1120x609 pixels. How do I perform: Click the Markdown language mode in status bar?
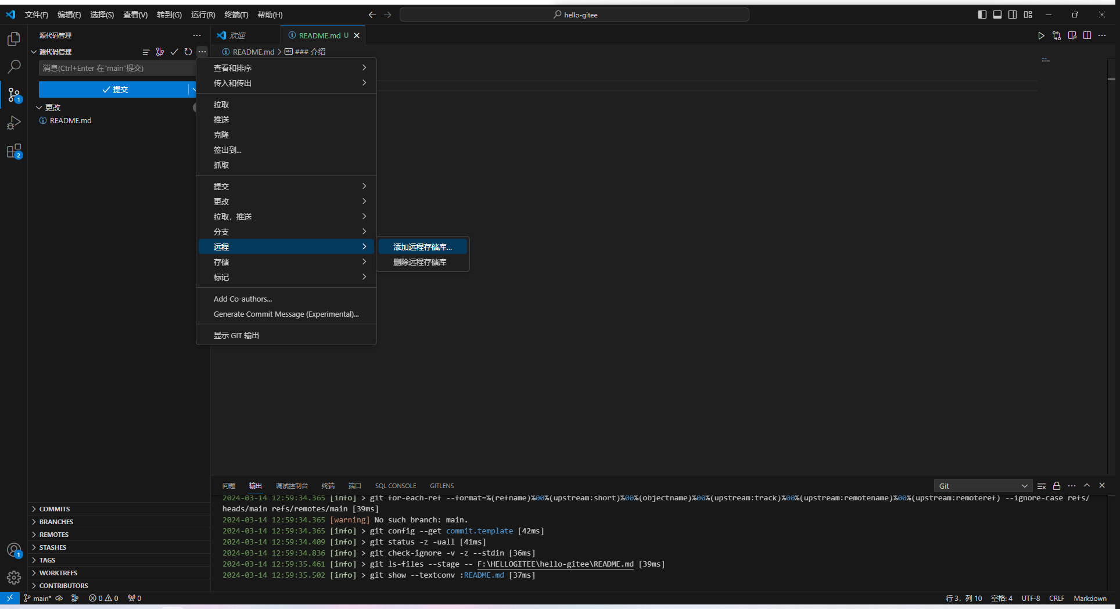(1090, 598)
